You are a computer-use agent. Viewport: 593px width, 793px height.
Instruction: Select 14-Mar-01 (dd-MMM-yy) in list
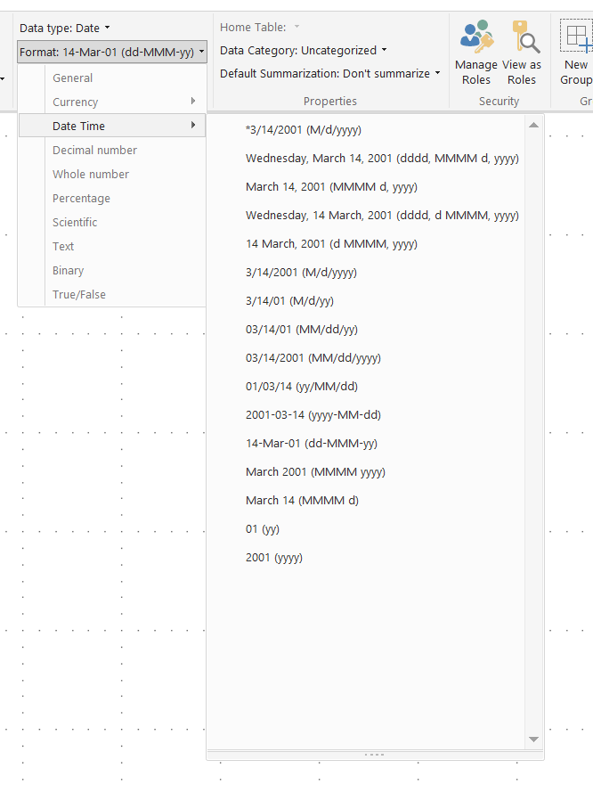point(367,444)
